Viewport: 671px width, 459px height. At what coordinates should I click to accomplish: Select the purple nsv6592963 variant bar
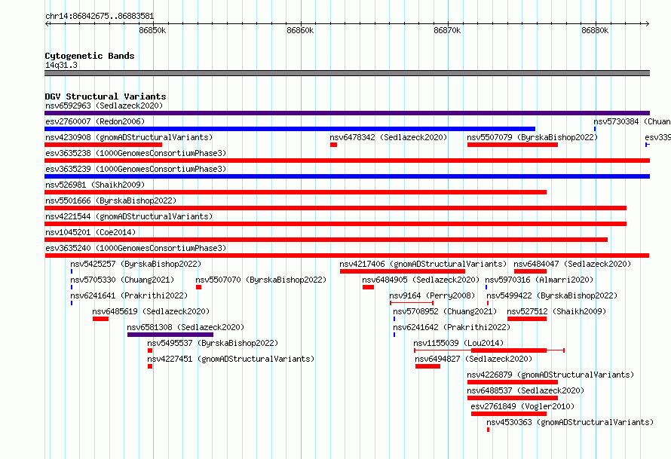coord(347,113)
